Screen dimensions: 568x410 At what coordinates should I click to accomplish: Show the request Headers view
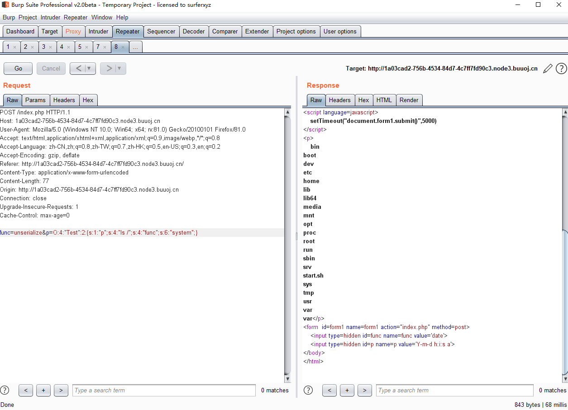pyautogui.click(x=64, y=100)
